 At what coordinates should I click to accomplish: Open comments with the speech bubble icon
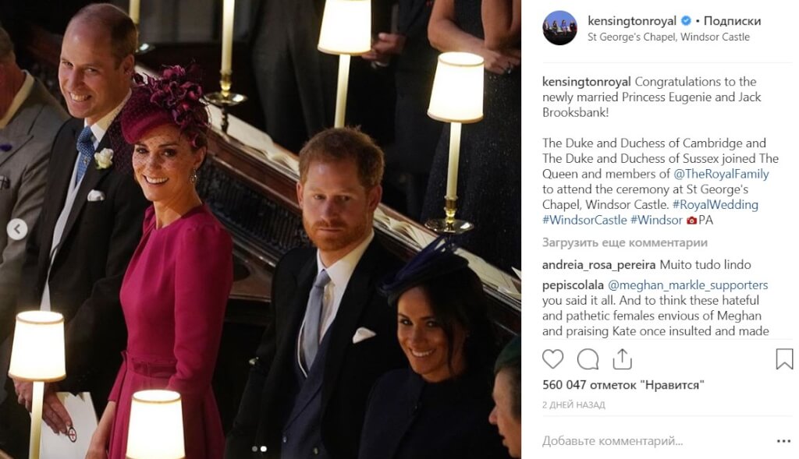[588, 359]
